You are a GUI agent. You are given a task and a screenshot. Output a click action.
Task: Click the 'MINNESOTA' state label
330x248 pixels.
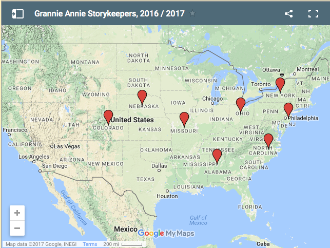point(172,68)
